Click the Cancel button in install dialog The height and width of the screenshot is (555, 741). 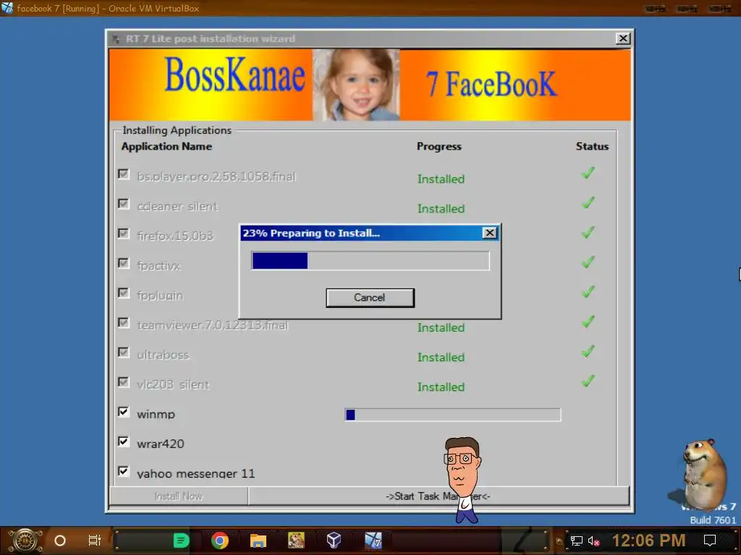[370, 298]
